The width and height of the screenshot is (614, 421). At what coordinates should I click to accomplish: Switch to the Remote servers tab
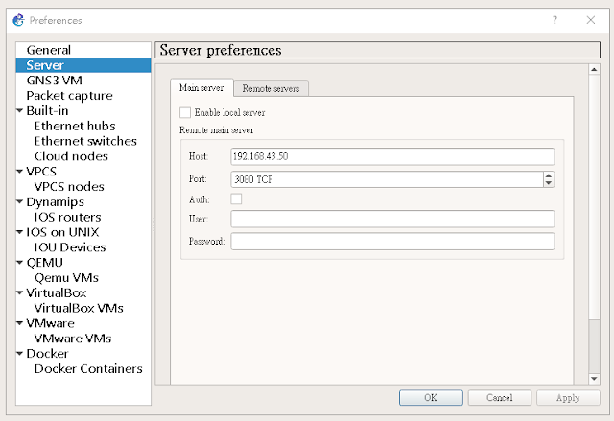point(271,88)
